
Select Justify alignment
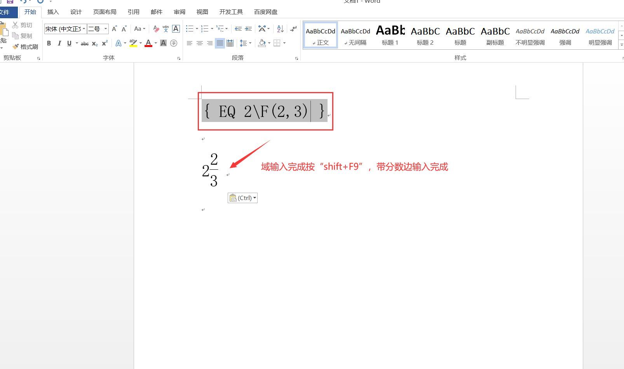tap(220, 43)
